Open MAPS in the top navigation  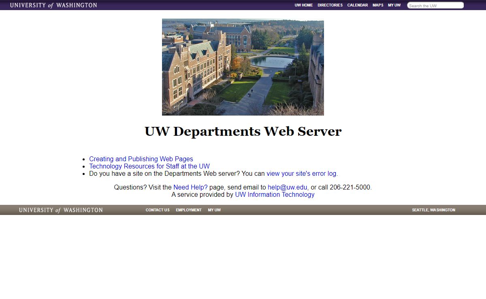click(378, 5)
